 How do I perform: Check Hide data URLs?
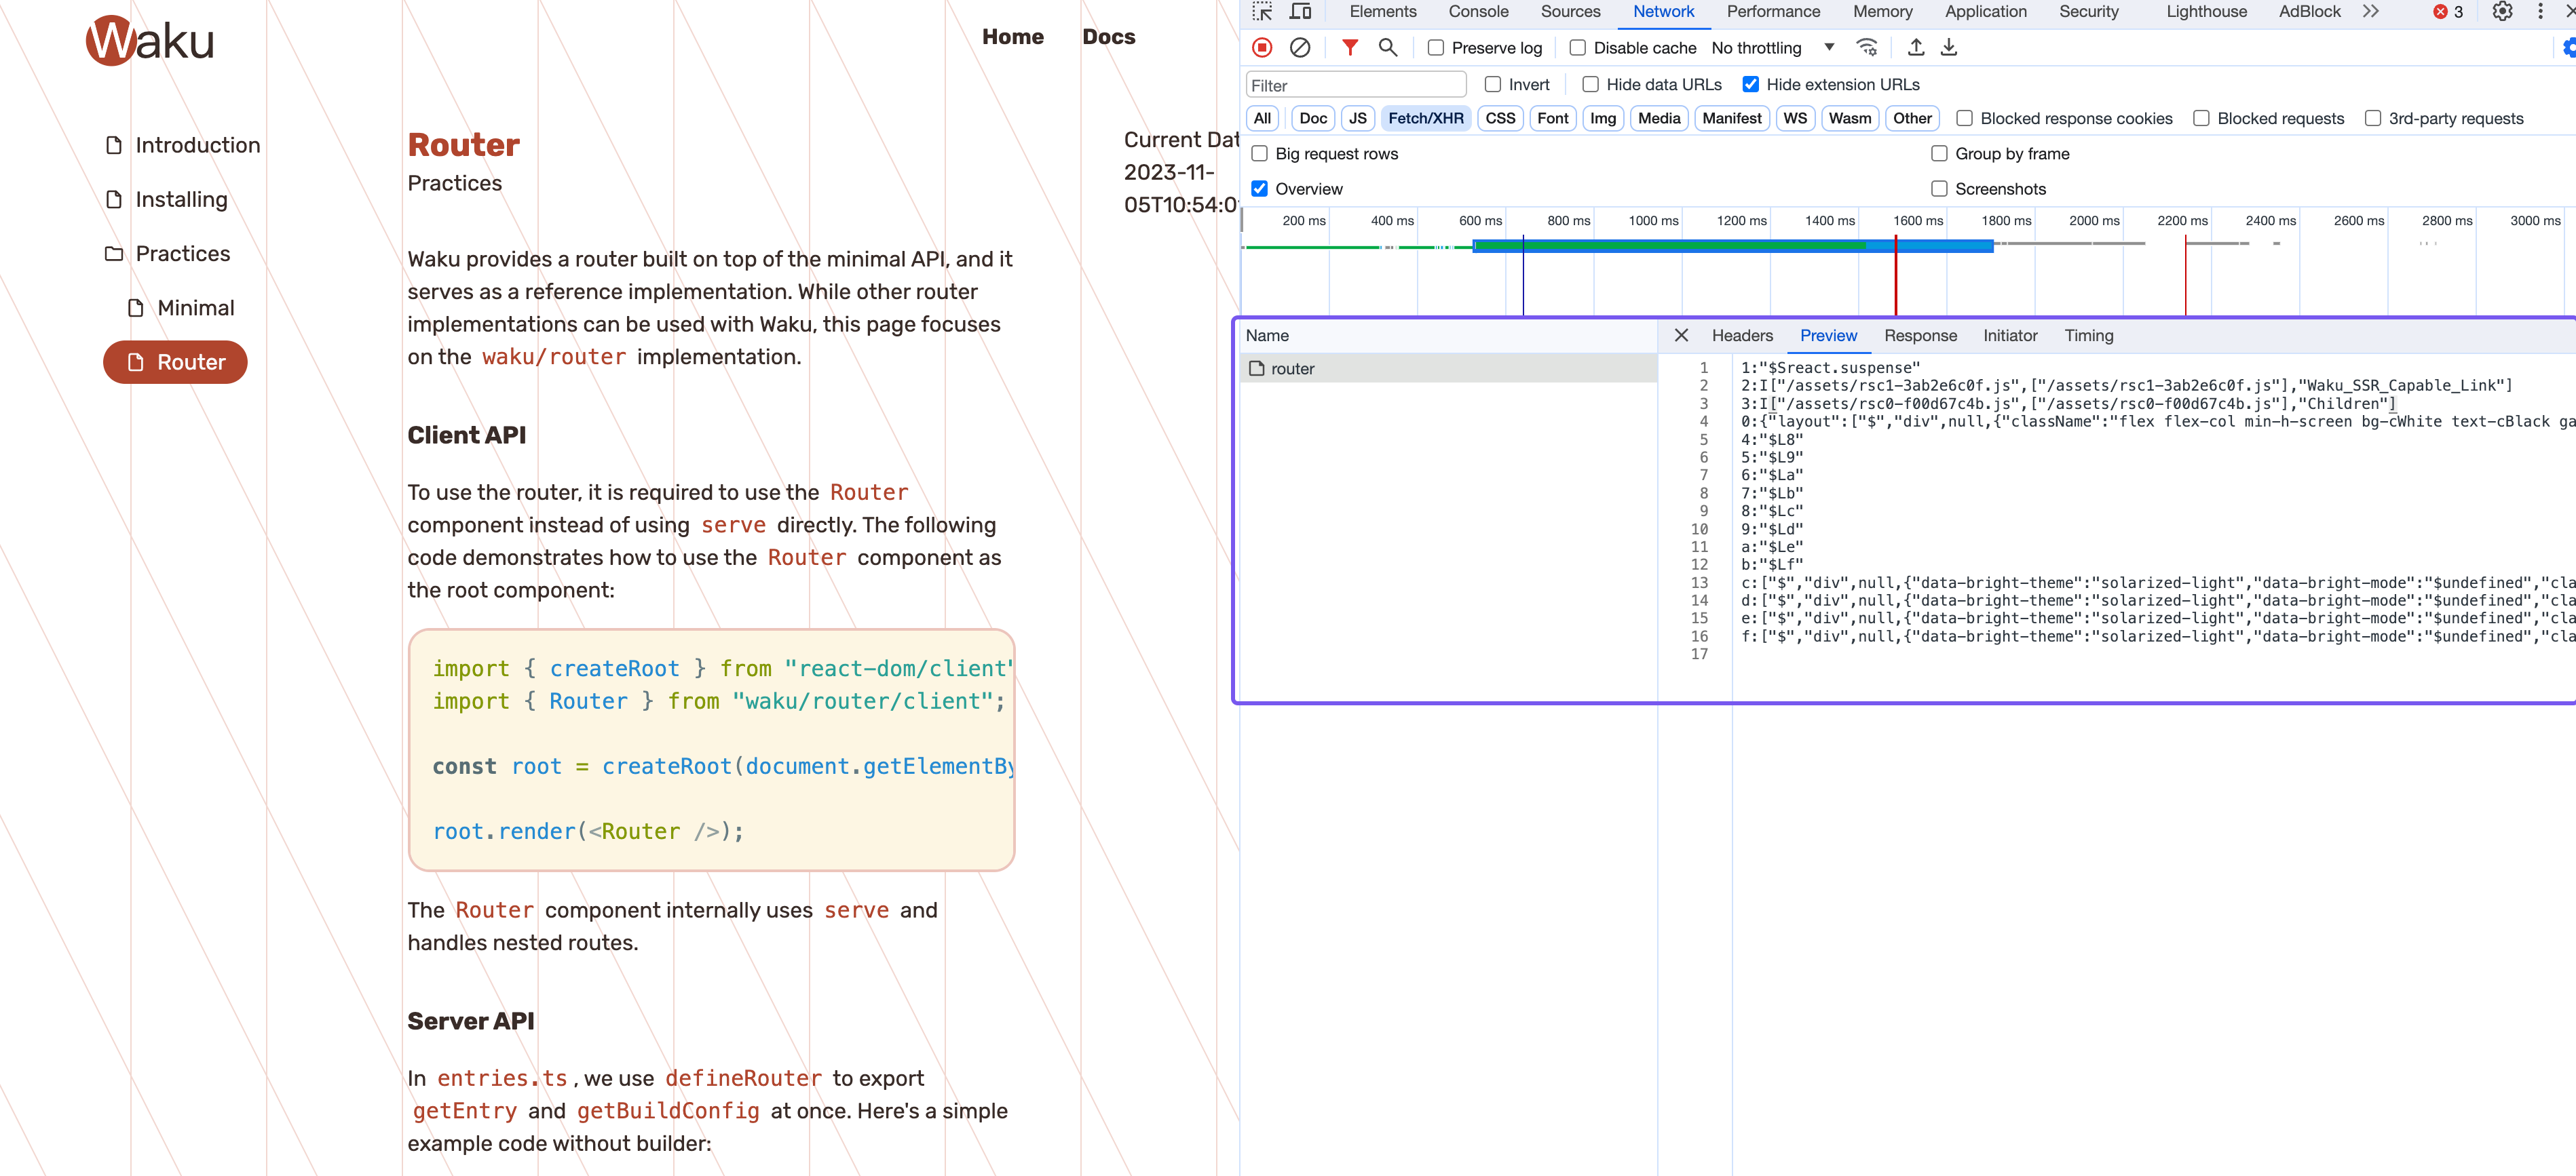(1590, 85)
